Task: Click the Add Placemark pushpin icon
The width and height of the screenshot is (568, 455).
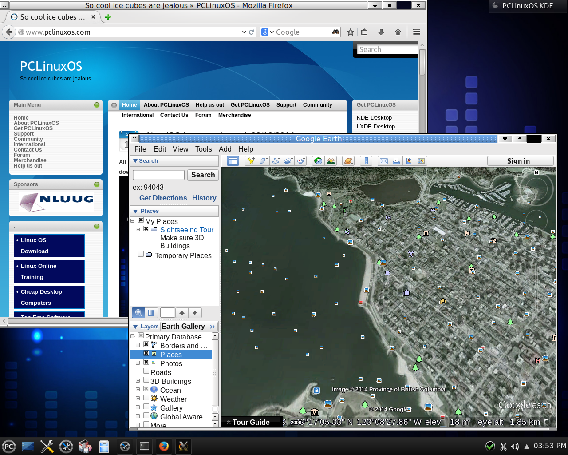Action: [x=251, y=161]
